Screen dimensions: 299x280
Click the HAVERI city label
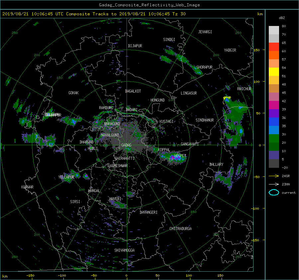tap(115, 199)
